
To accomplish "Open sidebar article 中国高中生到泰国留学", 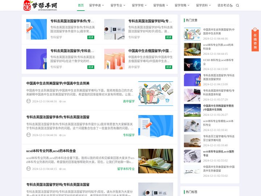I will click(219, 169).
